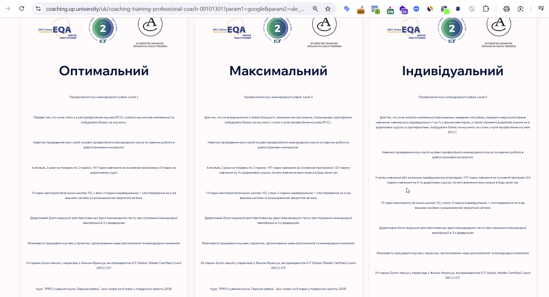
Task: Click the '13 годин менторингів' text in Оптимальний card
Action: (x=104, y=196)
